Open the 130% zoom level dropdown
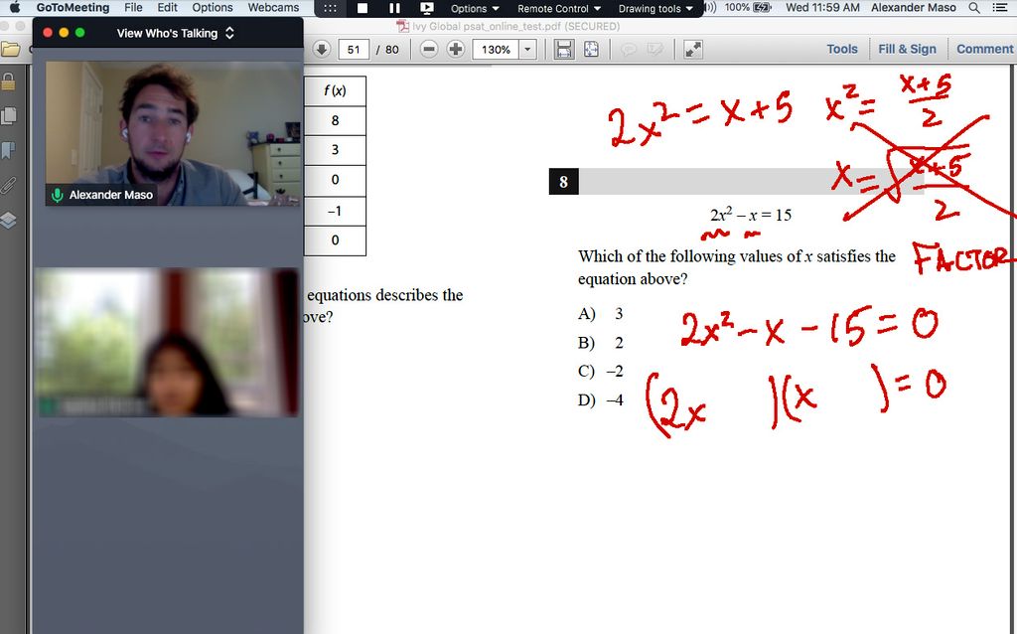The height and width of the screenshot is (634, 1017). [527, 49]
